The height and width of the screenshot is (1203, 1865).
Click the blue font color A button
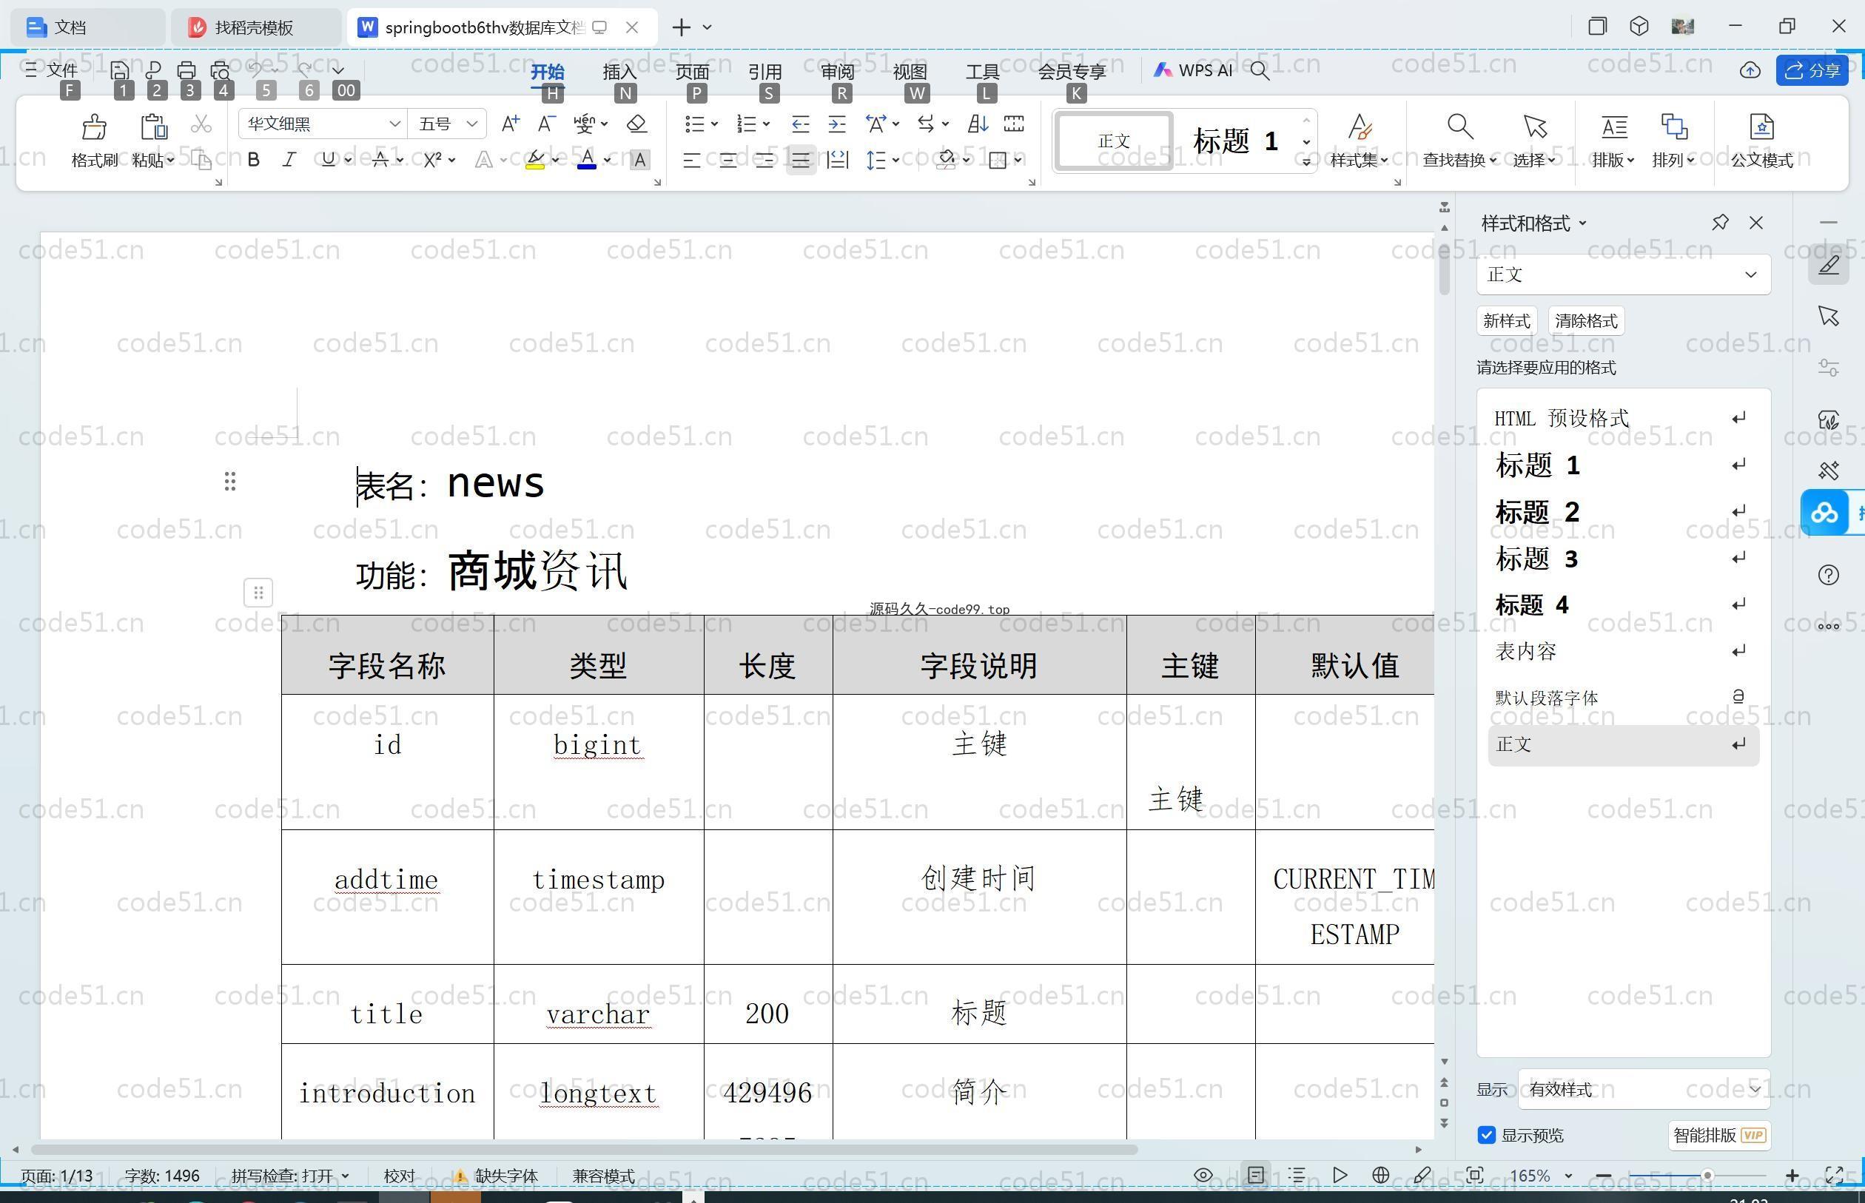pos(587,160)
